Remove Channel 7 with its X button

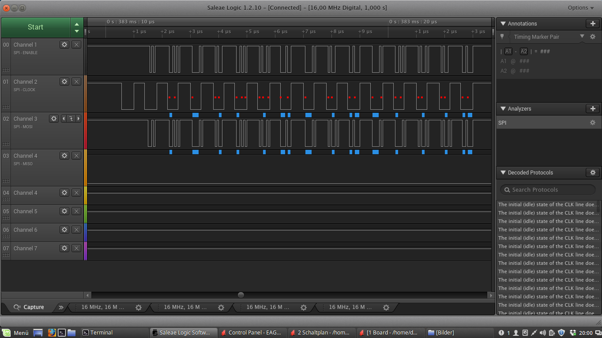click(76, 248)
